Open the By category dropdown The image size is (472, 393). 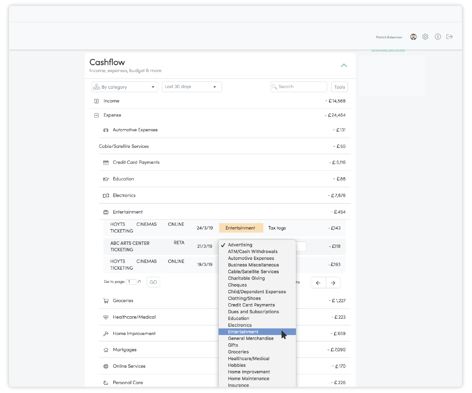coord(125,87)
